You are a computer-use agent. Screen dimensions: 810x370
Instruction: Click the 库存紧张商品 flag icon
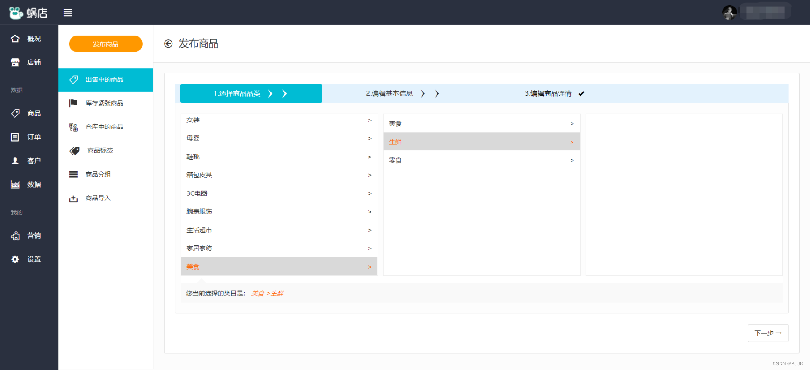[73, 103]
